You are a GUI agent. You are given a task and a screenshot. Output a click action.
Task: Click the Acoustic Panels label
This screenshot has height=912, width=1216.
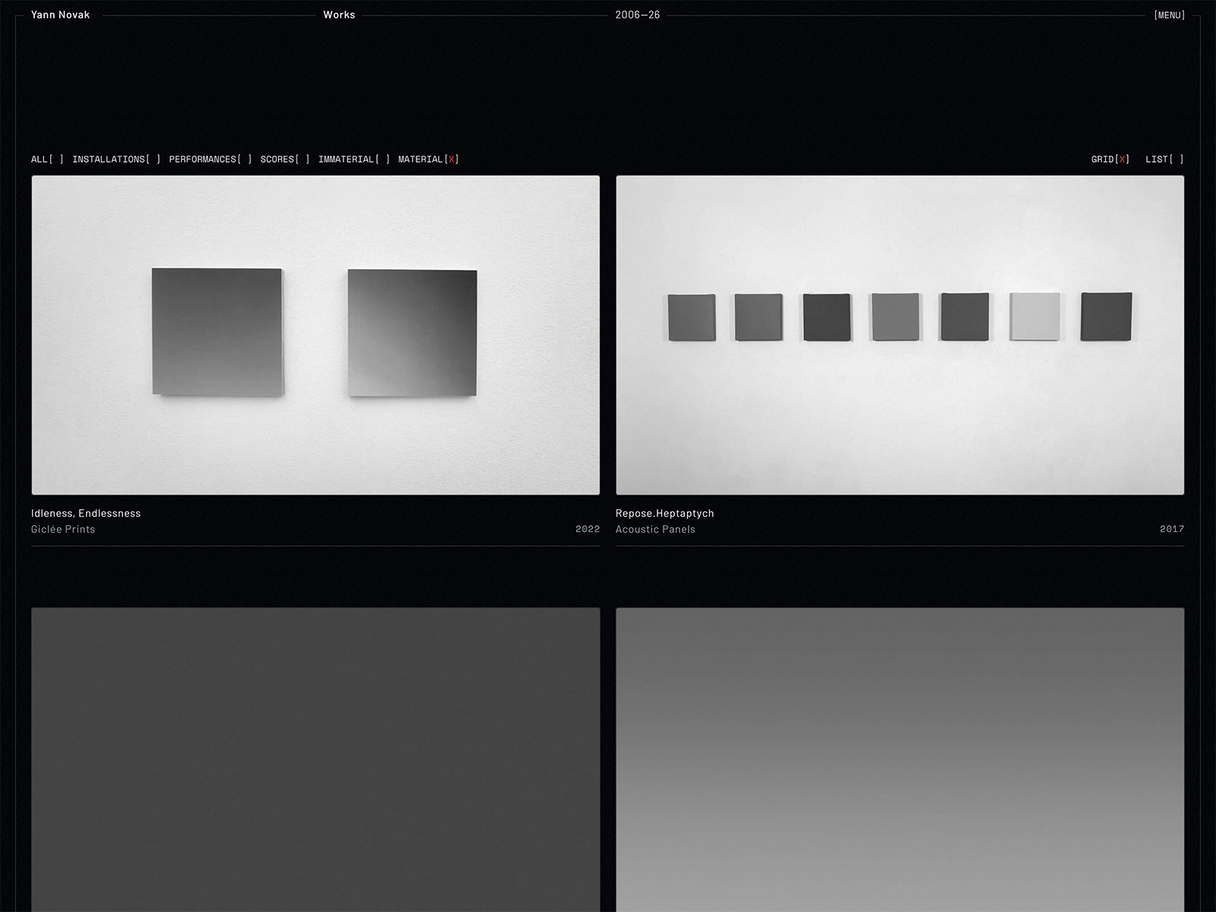(655, 530)
